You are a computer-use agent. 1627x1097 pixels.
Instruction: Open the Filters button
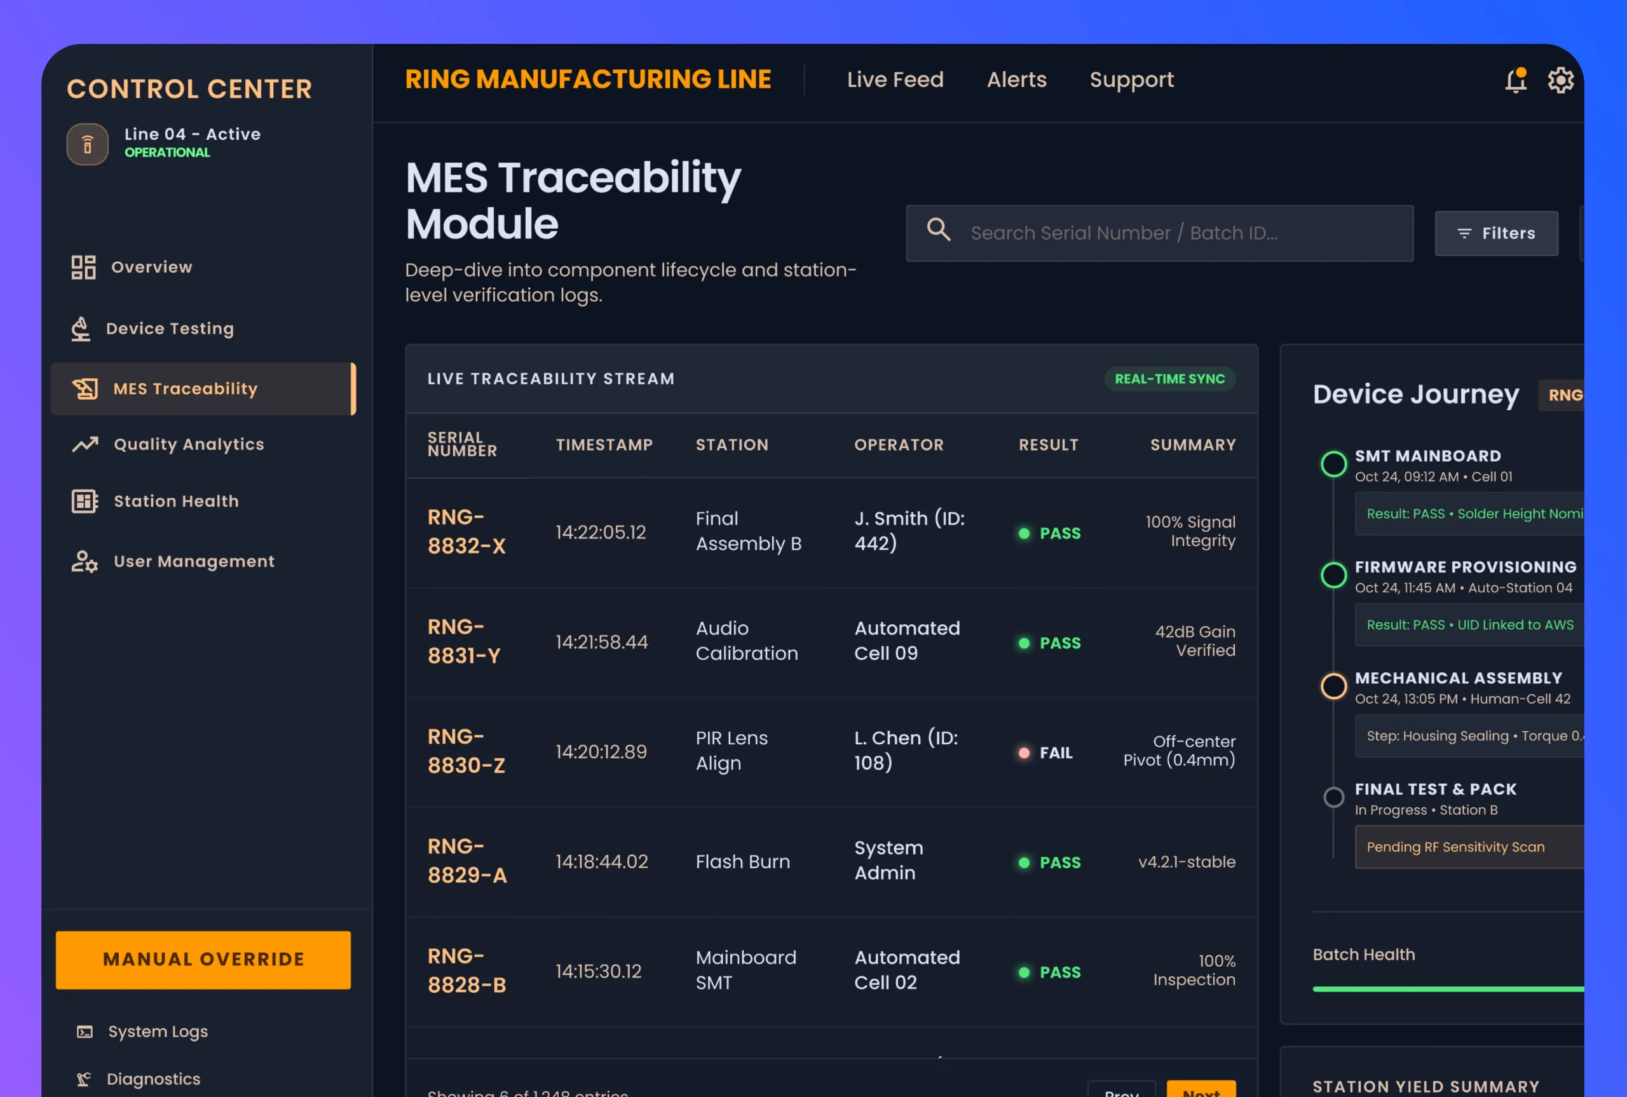coord(1496,234)
